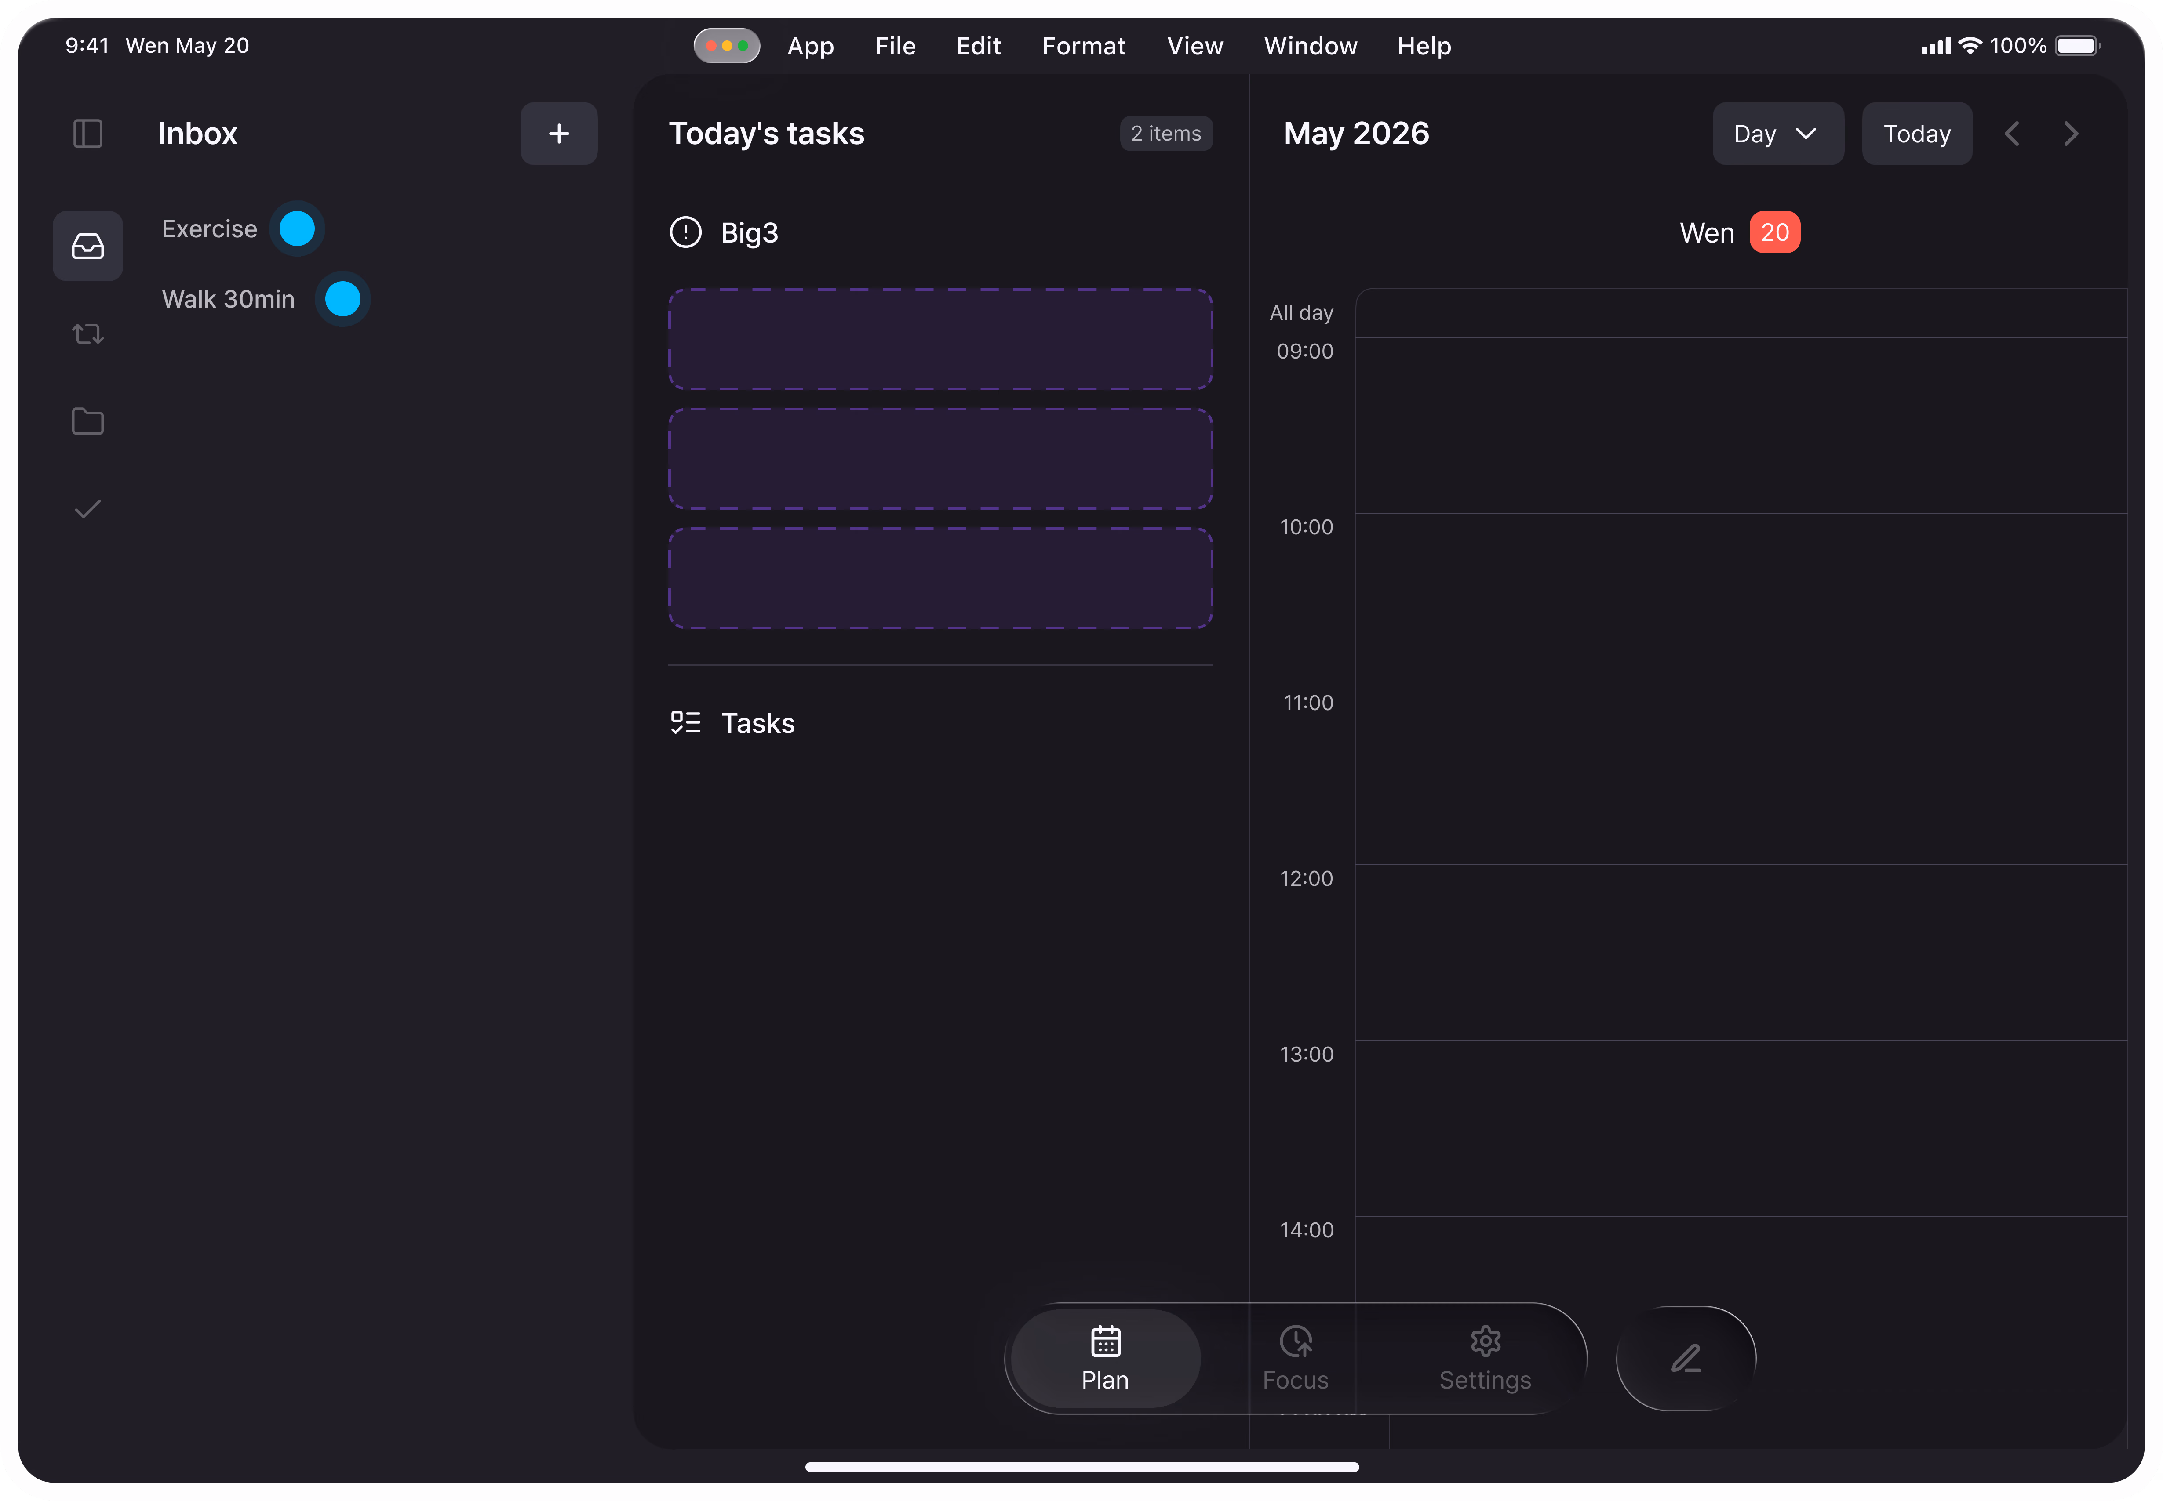Open the completed checkmark icon in sidebar
This screenshot has width=2163, height=1501.
pyautogui.click(x=87, y=509)
